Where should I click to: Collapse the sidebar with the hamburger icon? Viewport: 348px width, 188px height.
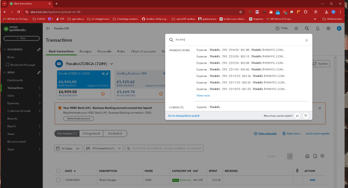(x=48, y=29)
